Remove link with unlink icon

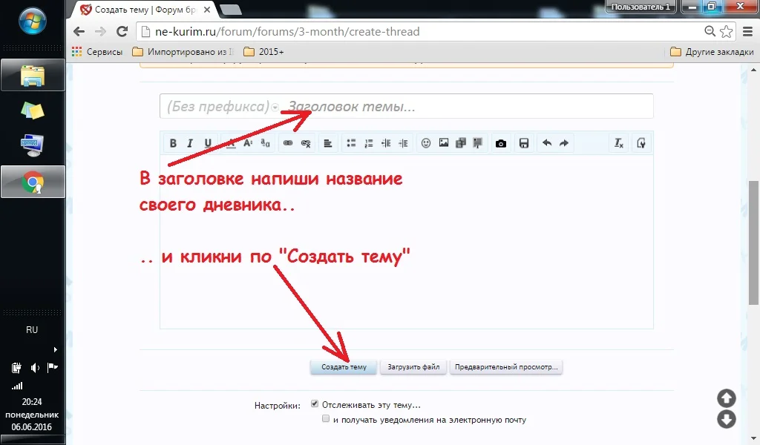click(305, 143)
